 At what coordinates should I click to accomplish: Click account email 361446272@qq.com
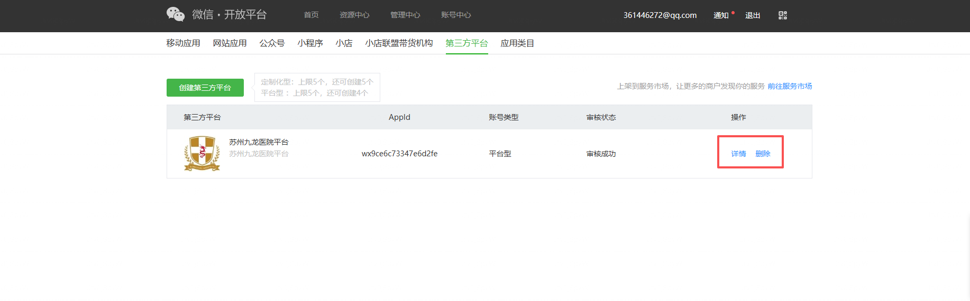click(x=660, y=15)
